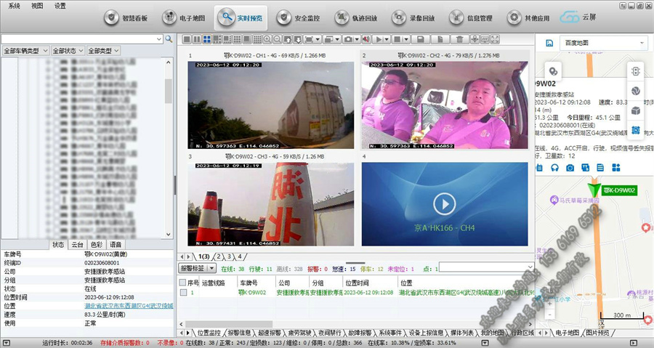Toggle the map traffic light layer
Viewport: 654px width, 348px height.
pos(635,72)
